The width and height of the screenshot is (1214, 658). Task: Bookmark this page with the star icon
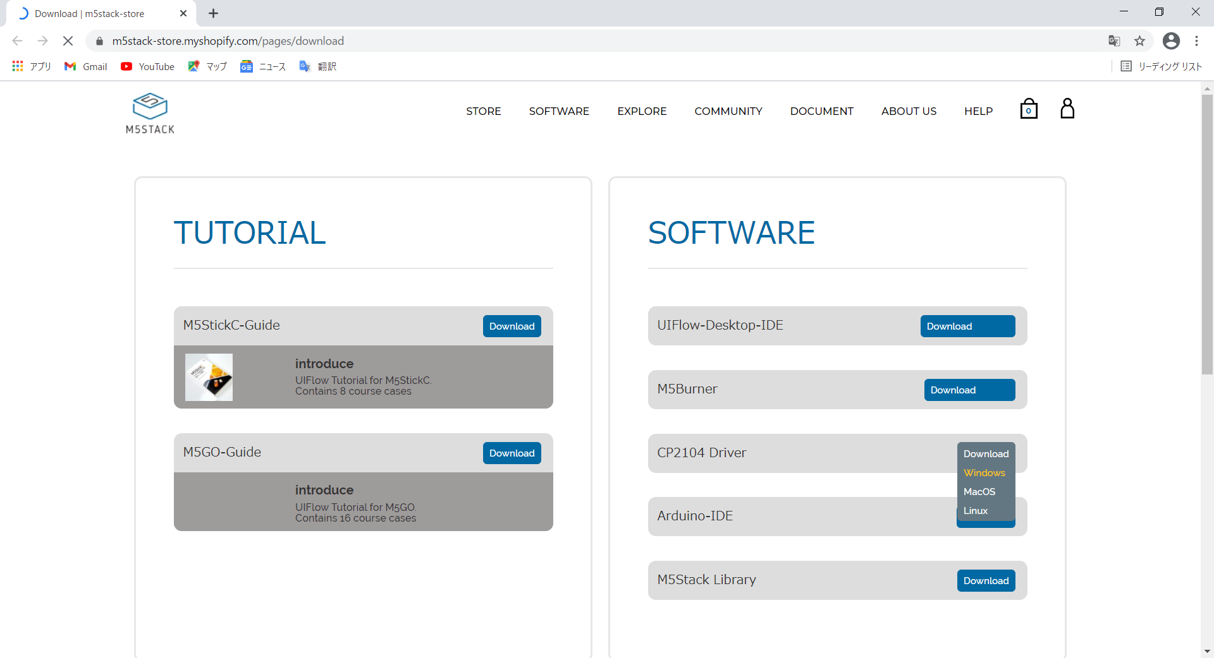click(1140, 40)
